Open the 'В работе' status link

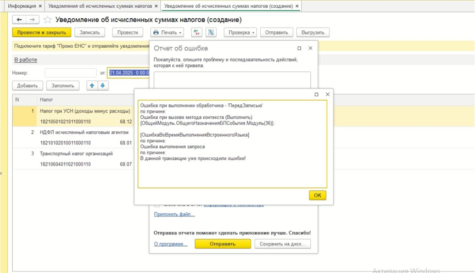click(x=26, y=60)
